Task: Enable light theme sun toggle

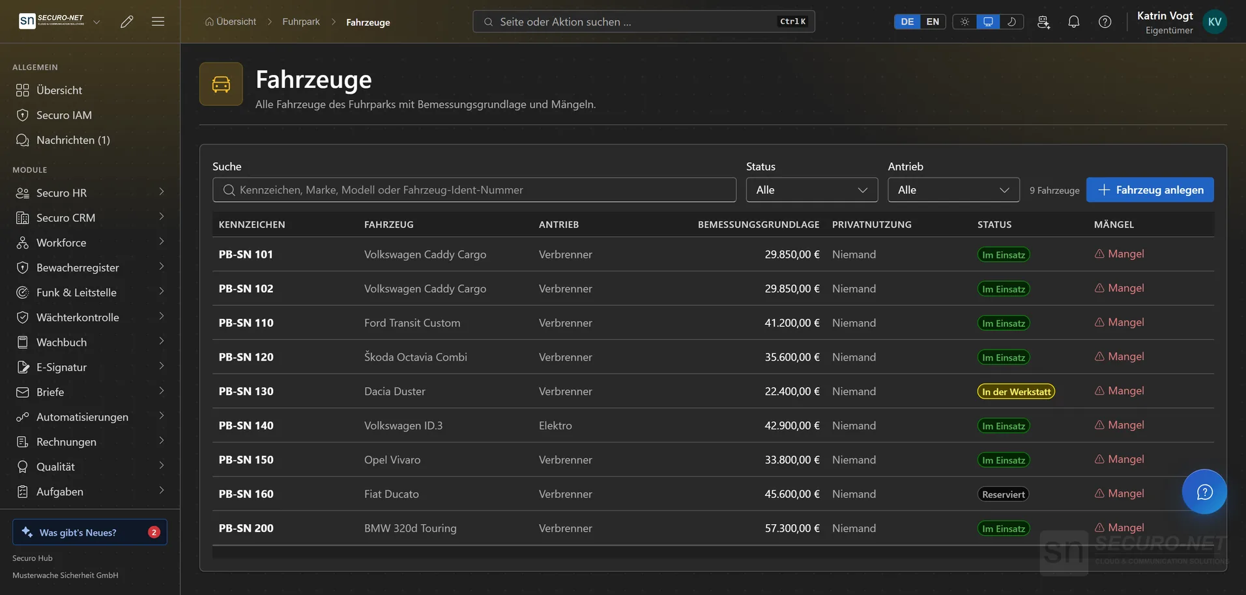Action: 964,21
